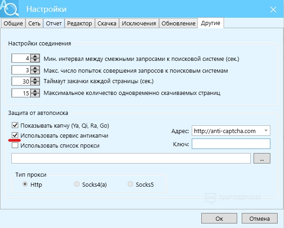Click the proxy list path field
This screenshot has height=228, width=284.
[131, 158]
